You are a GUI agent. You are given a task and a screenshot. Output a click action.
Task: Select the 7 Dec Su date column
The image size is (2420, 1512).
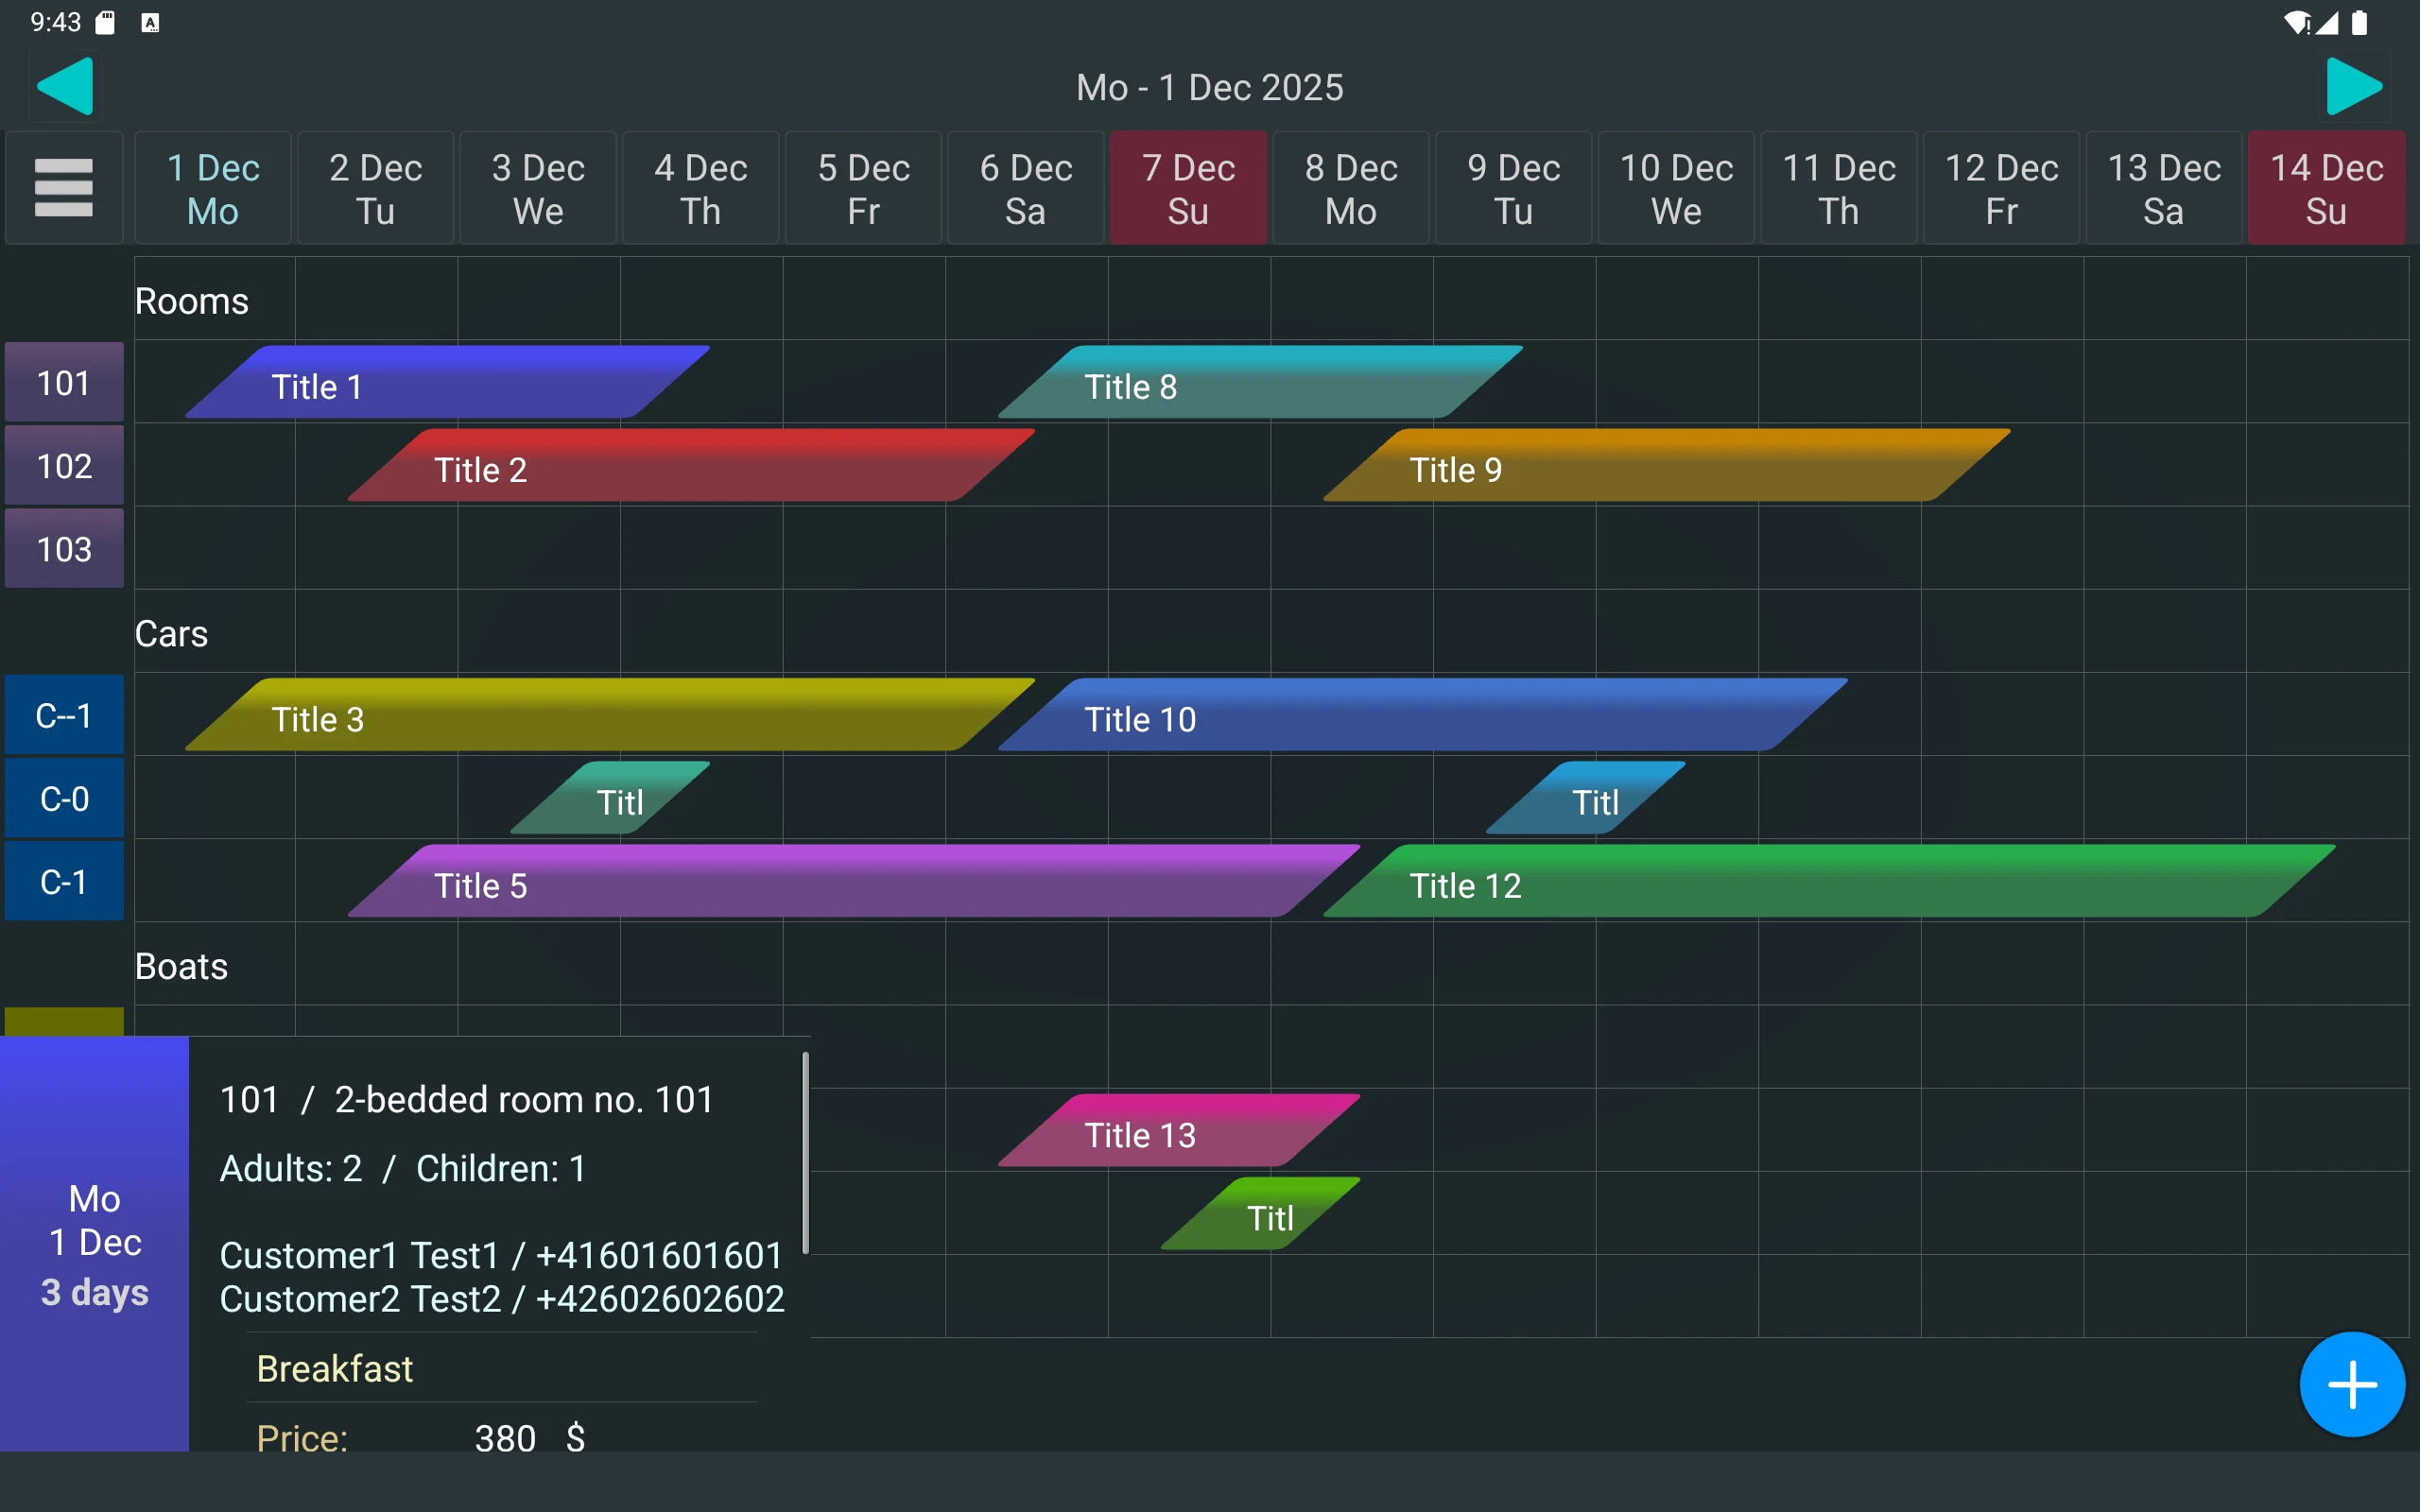click(1188, 188)
